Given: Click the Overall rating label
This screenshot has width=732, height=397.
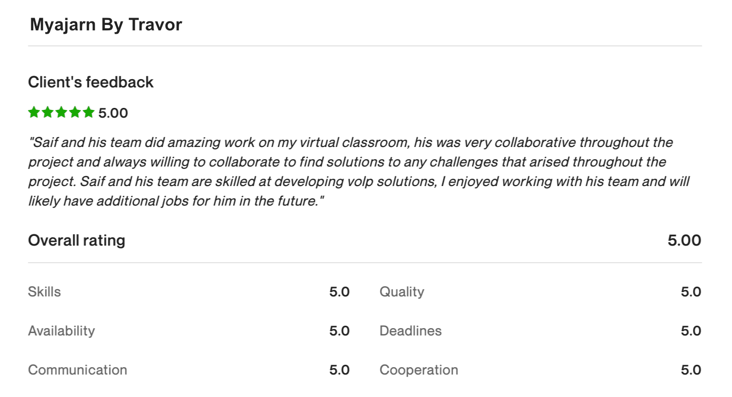Looking at the screenshot, I should [77, 240].
